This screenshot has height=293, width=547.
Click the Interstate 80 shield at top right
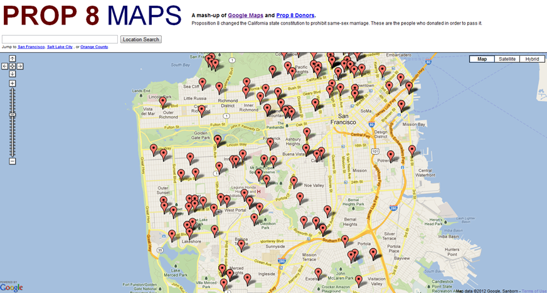(x=428, y=63)
